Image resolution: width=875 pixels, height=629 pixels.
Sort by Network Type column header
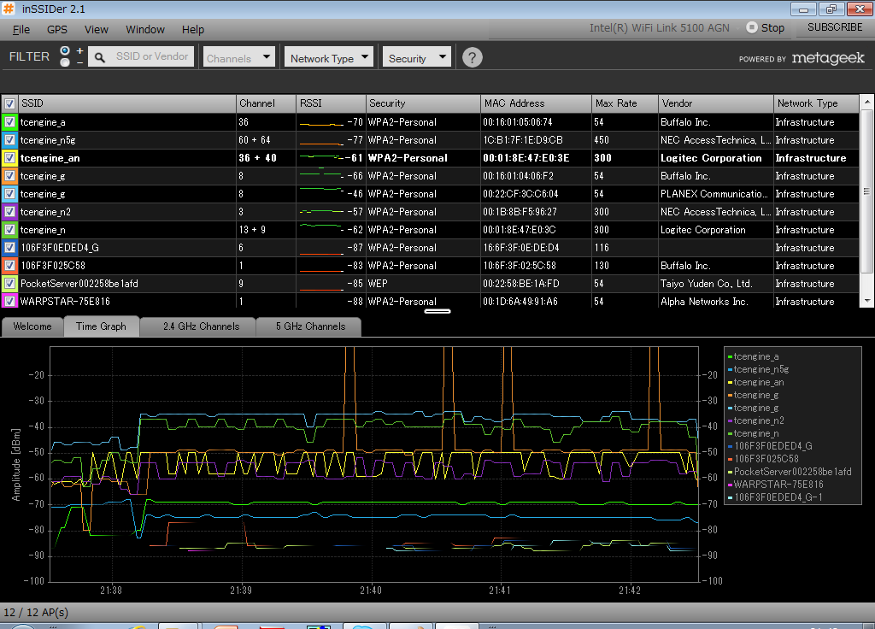click(816, 103)
